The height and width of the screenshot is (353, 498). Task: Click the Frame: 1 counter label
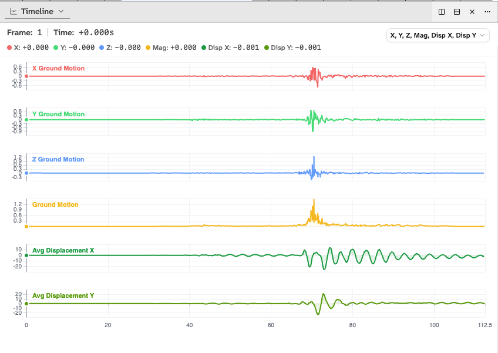(23, 33)
